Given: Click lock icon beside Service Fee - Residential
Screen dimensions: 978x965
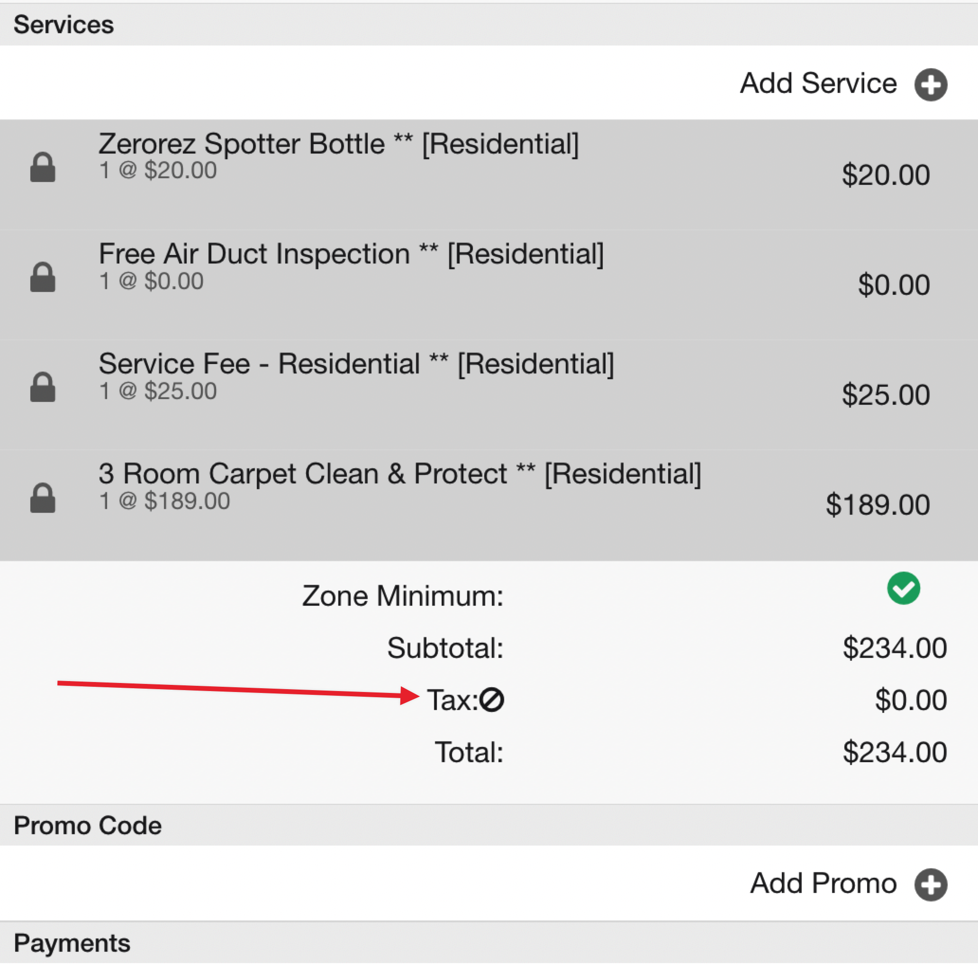Looking at the screenshot, I should (x=43, y=387).
